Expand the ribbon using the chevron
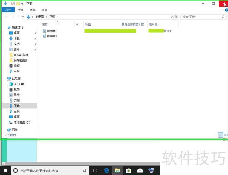The image size is (228, 175). tap(222, 10)
